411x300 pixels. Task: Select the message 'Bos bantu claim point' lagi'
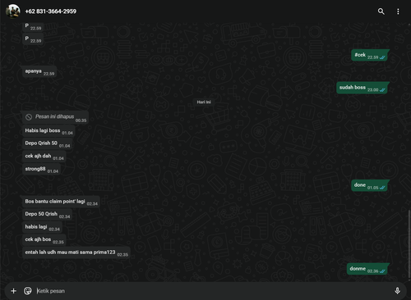click(x=61, y=202)
